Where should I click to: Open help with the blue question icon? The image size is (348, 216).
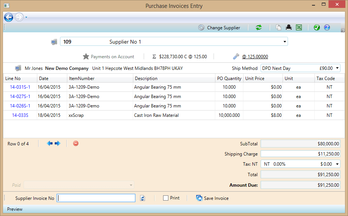click(327, 27)
